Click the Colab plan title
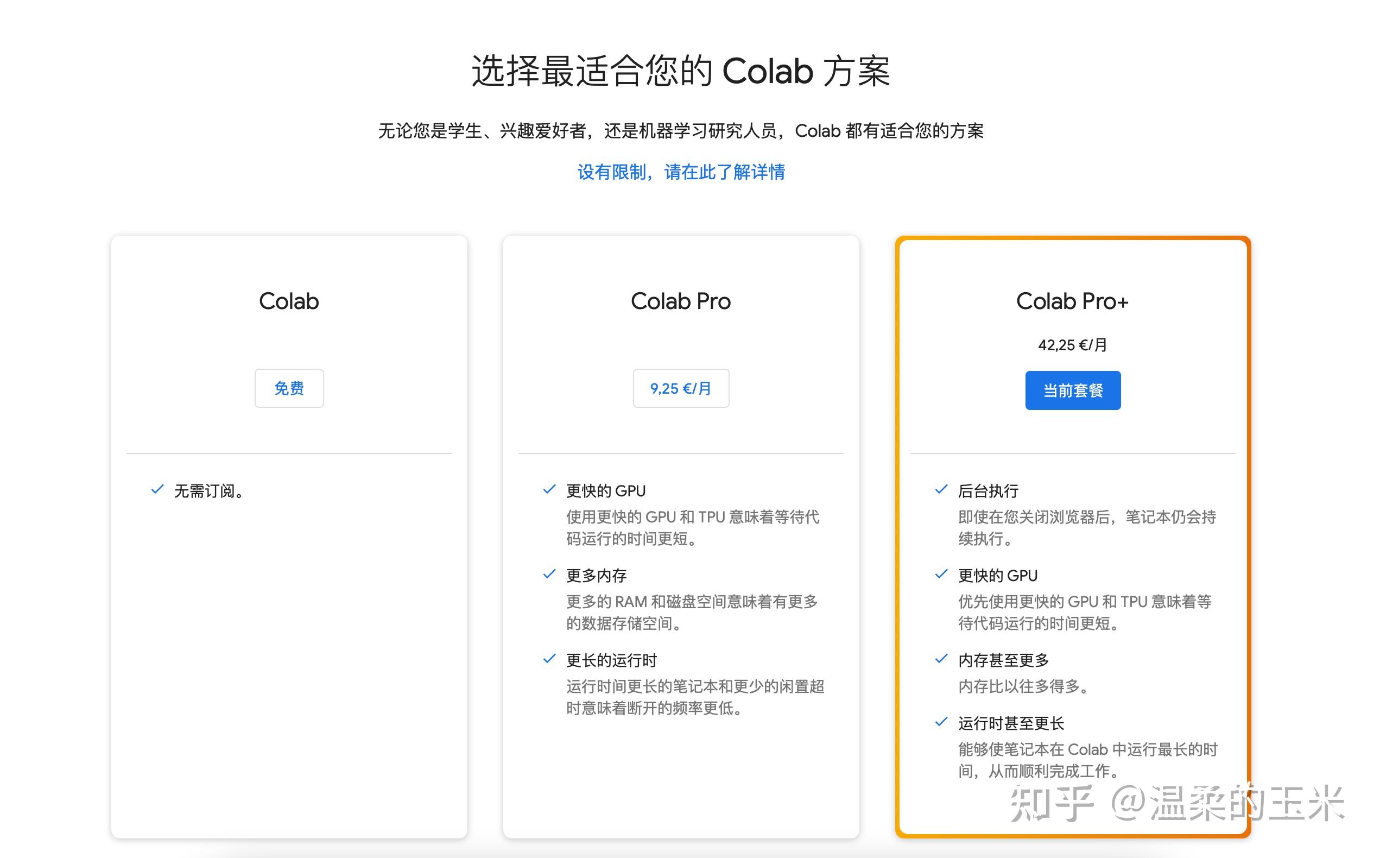This screenshot has height=858, width=1380. click(x=289, y=301)
